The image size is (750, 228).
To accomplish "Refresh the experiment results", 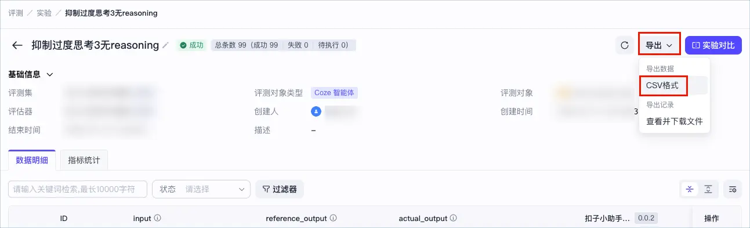I will click(x=625, y=45).
